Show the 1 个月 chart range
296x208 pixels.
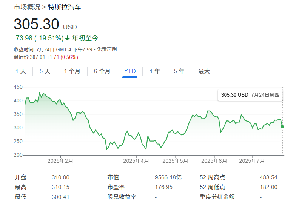click(72, 71)
